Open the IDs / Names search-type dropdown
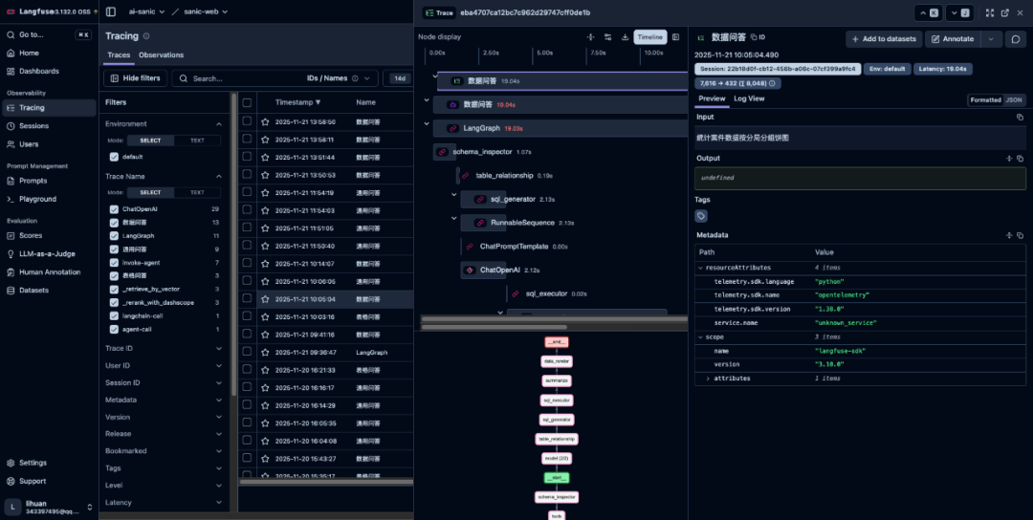The width and height of the screenshot is (1033, 520). click(339, 78)
